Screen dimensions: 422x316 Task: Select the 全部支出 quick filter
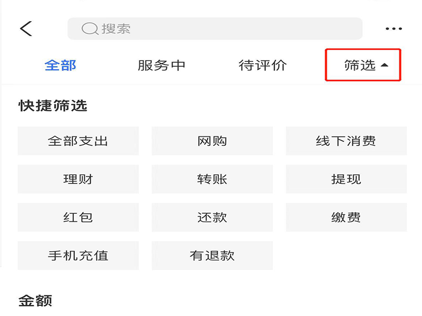[78, 141]
